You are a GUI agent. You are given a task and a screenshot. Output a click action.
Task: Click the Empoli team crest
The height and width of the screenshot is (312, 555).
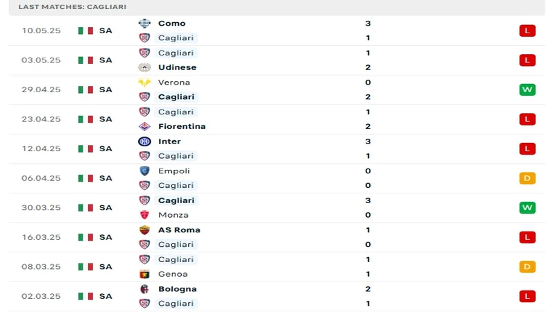(144, 171)
